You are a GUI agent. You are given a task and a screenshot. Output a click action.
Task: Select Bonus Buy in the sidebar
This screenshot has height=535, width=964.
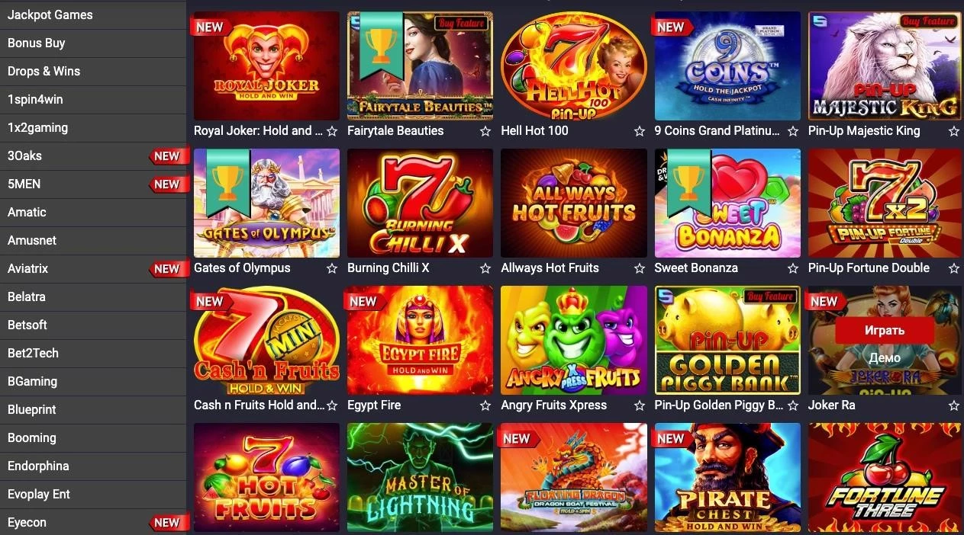[x=93, y=43]
